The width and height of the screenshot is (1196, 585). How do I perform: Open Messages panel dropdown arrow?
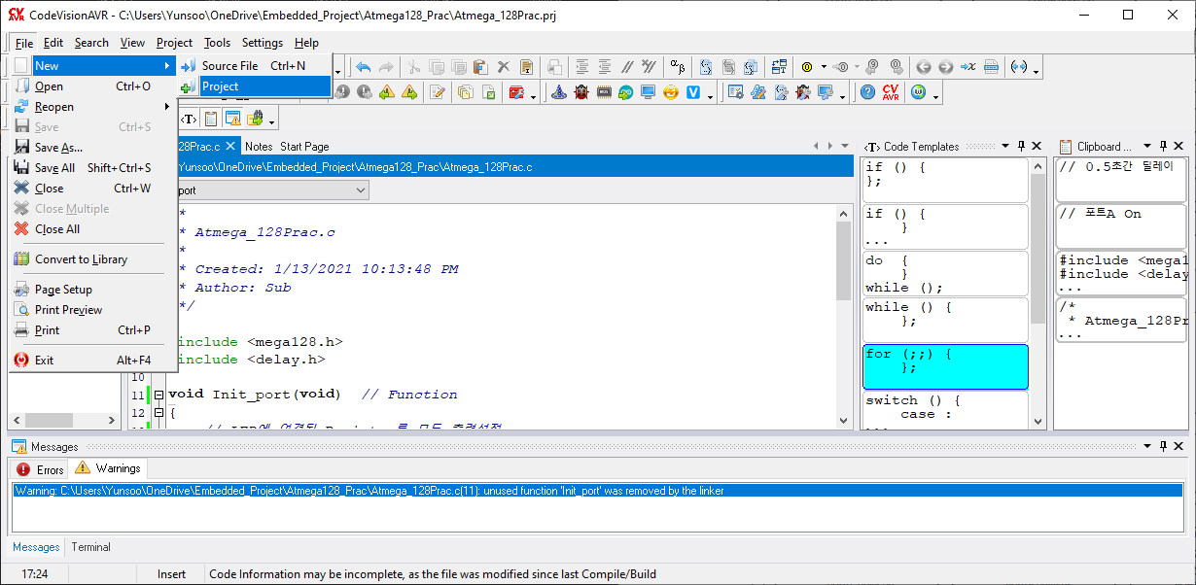1147,446
